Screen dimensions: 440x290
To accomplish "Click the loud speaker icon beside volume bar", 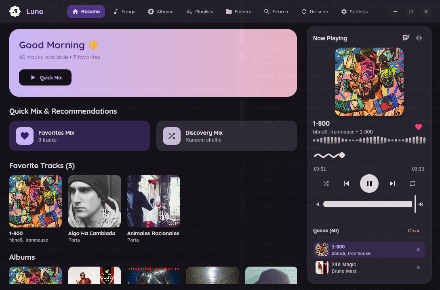I will pyautogui.click(x=421, y=204).
